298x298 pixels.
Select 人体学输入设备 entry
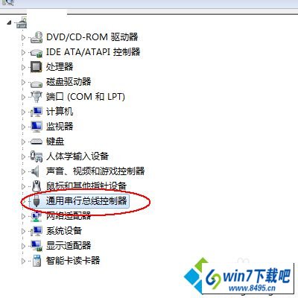pos(77,156)
